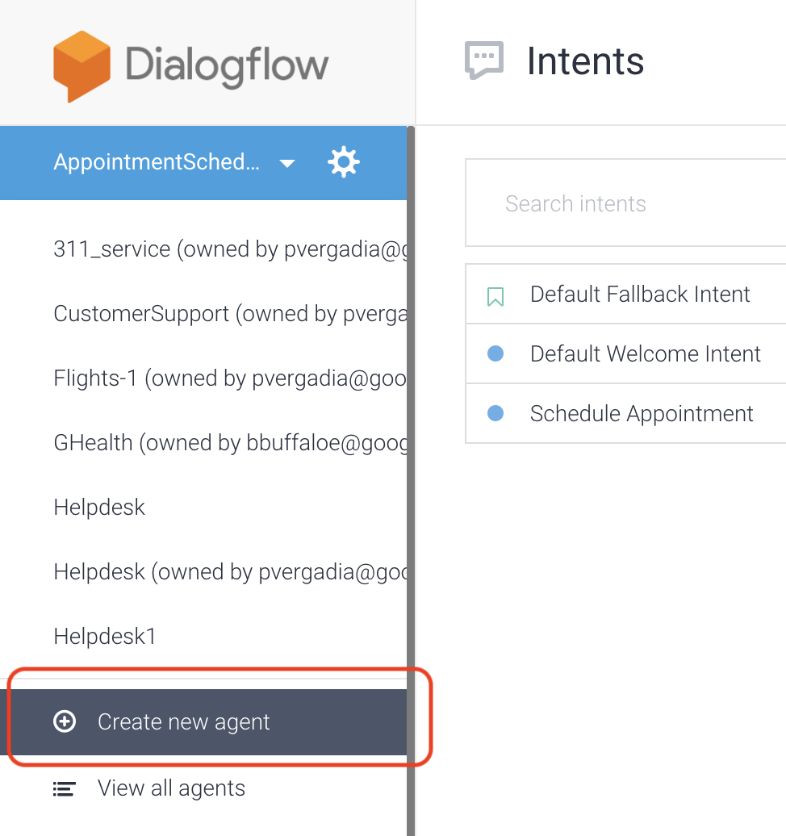Image resolution: width=786 pixels, height=836 pixels.
Task: Click the blue dot beside Default Welcome Intent
Action: coord(495,353)
